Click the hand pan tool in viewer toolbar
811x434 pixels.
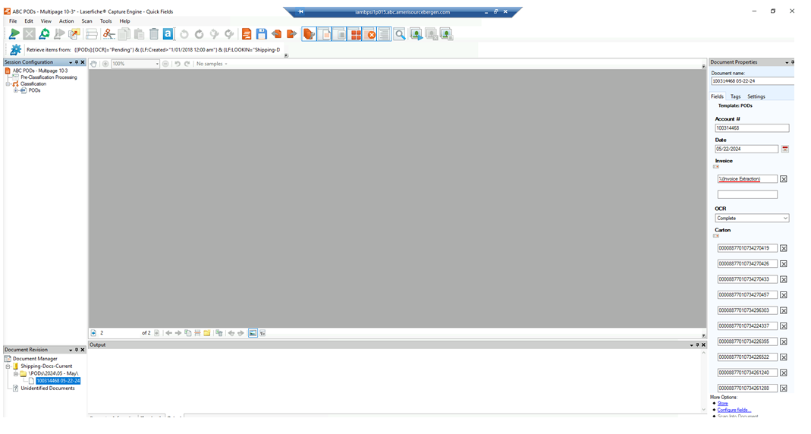(x=93, y=64)
